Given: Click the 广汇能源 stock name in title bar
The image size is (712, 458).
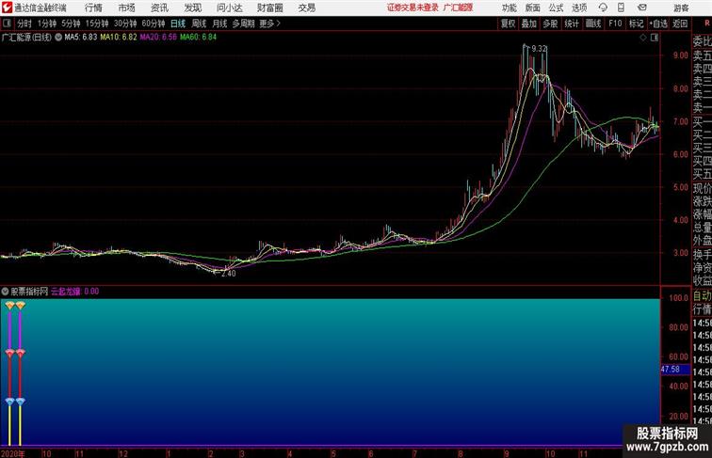Looking at the screenshot, I should [x=458, y=8].
